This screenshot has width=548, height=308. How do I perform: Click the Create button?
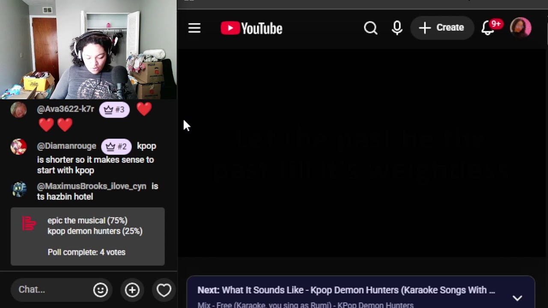coord(442,28)
